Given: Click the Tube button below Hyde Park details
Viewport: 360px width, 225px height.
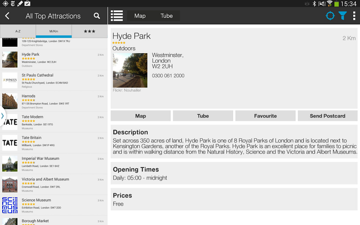Looking at the screenshot, I should click(x=203, y=116).
